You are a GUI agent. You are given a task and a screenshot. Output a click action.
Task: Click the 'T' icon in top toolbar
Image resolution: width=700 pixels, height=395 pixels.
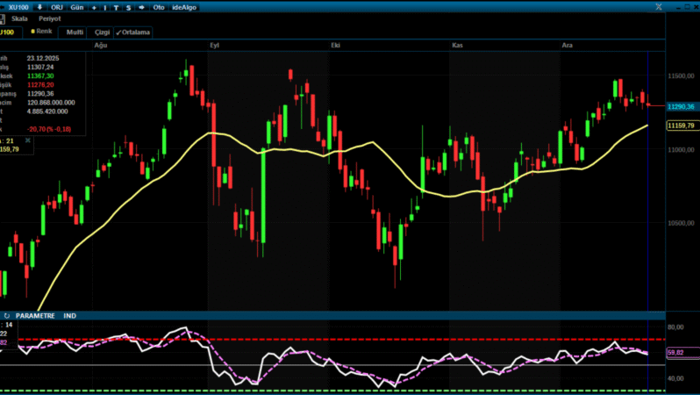tap(117, 7)
